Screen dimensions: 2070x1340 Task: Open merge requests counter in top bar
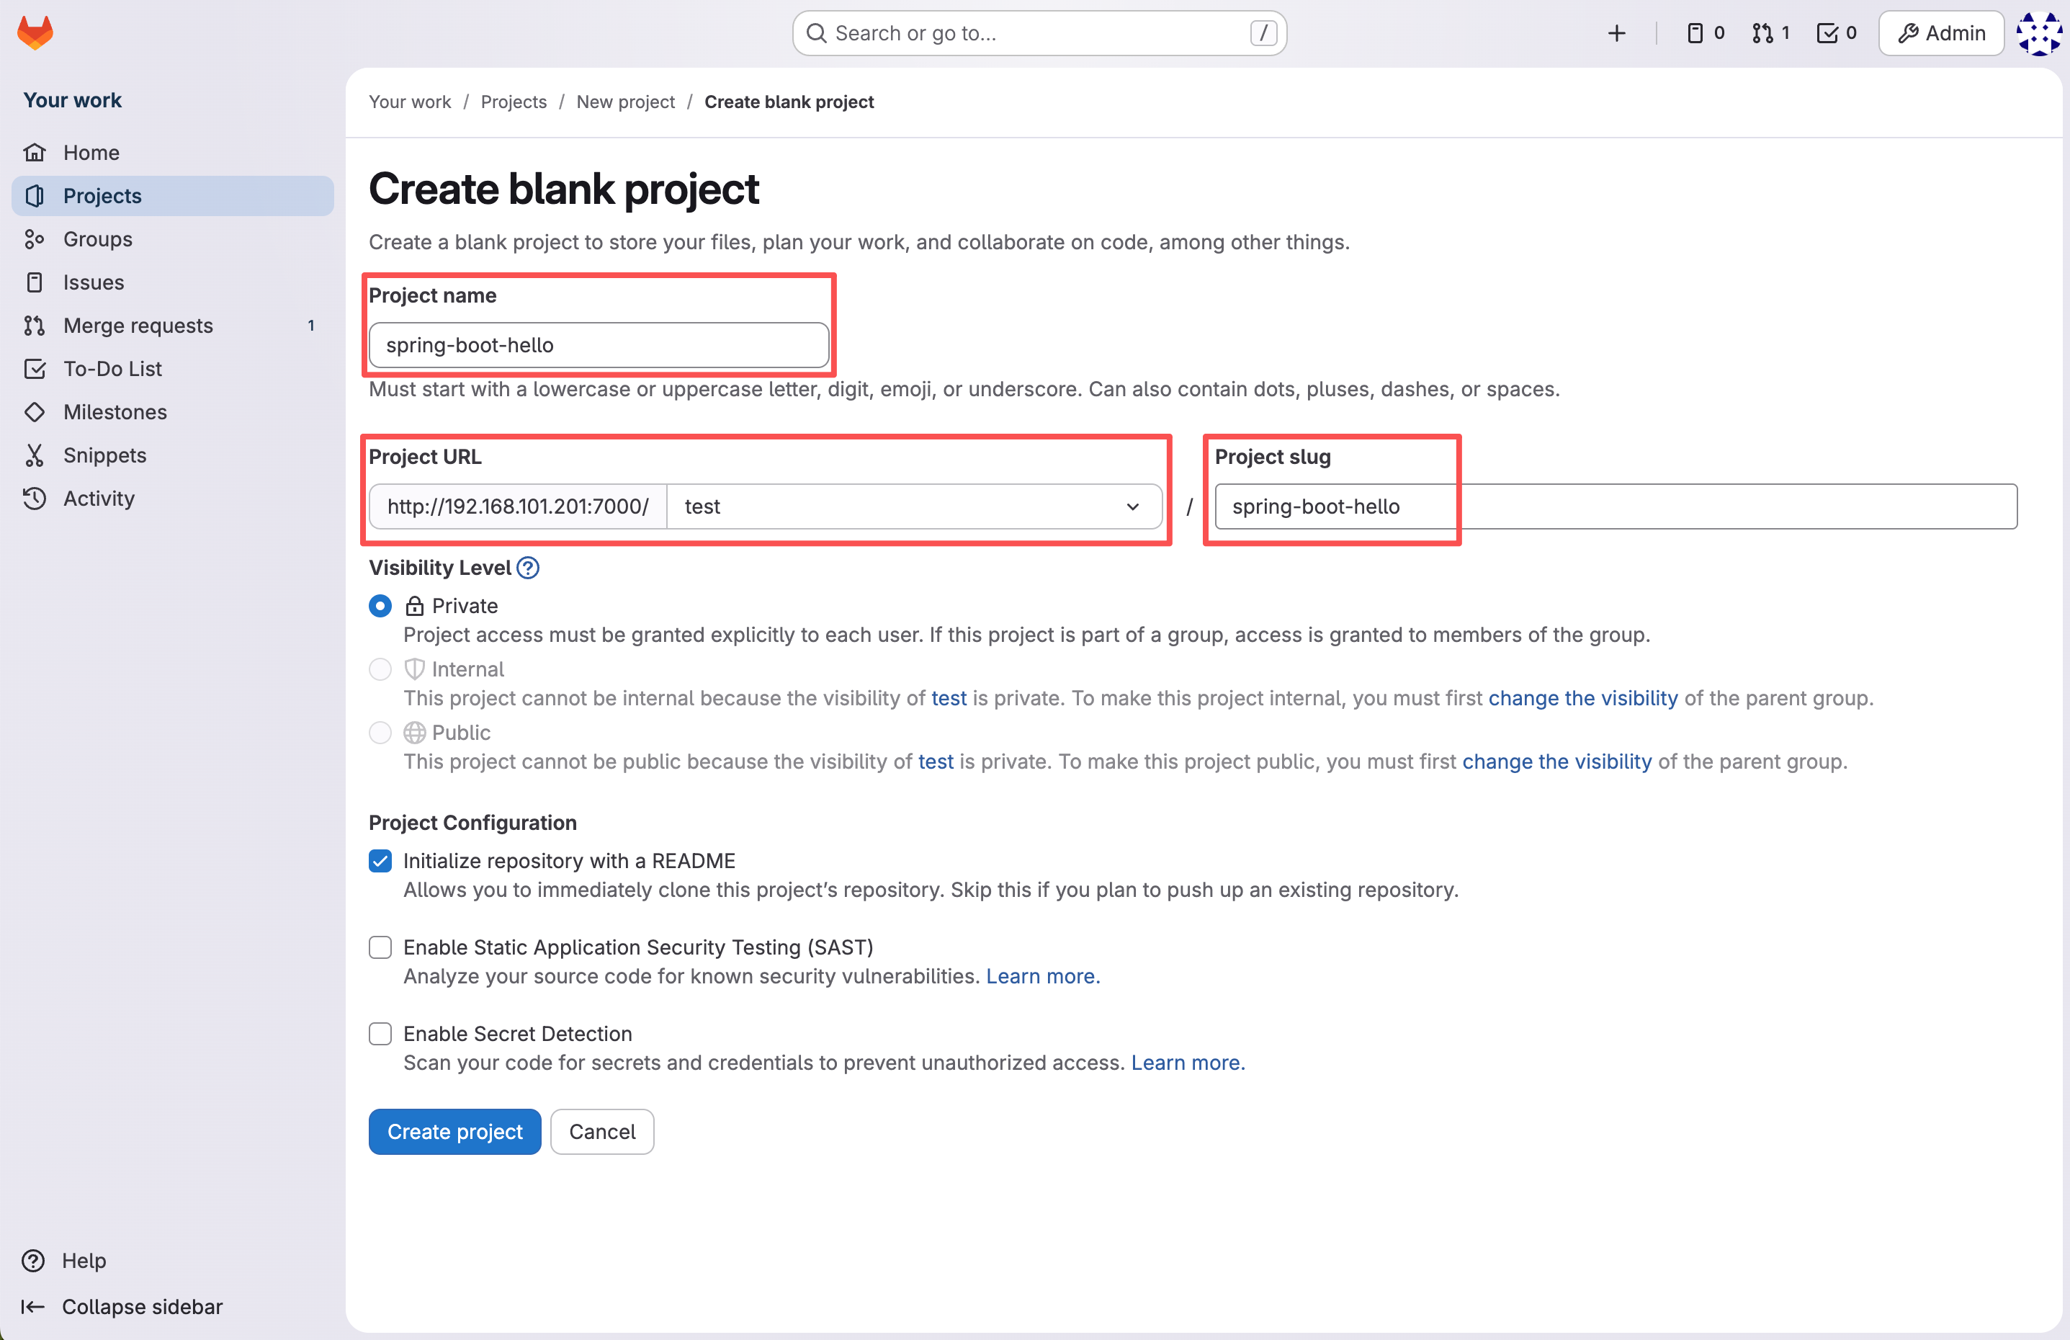(1770, 33)
